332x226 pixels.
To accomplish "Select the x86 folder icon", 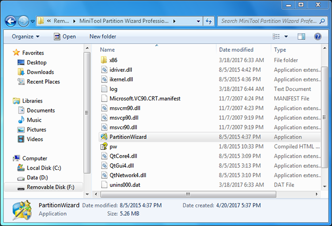I will click(x=104, y=60).
